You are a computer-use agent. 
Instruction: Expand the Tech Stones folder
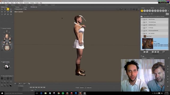(142, 19)
